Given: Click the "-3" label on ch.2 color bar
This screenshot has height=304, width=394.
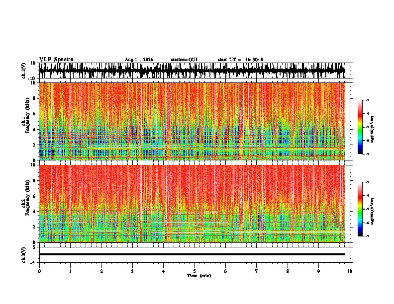Looking at the screenshot, I should (x=367, y=182).
